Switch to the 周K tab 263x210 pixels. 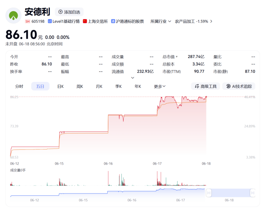(x=80, y=86)
